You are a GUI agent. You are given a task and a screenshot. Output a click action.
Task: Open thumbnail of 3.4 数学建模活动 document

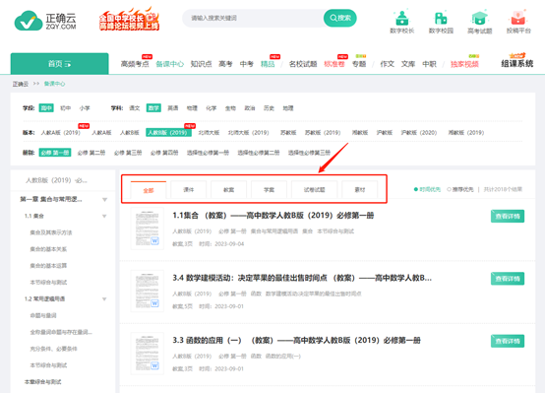(x=147, y=291)
